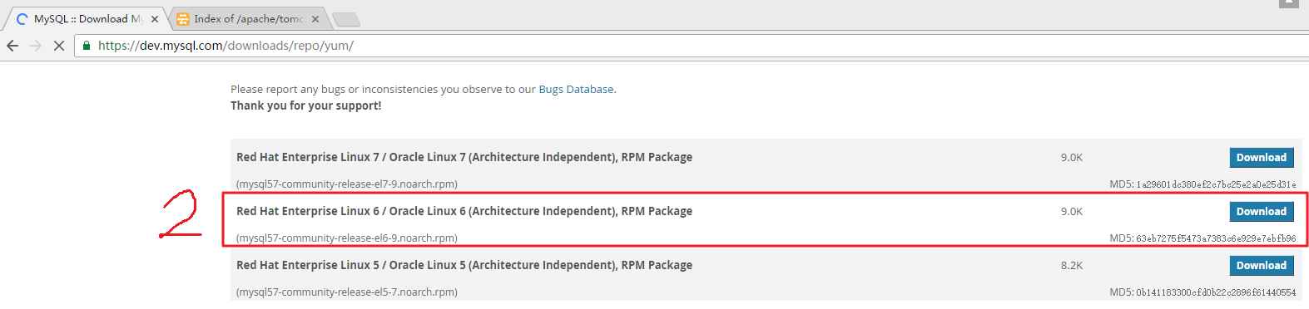Image resolution: width=1309 pixels, height=309 pixels.
Task: Click the browser back arrow
Action: [x=12, y=46]
